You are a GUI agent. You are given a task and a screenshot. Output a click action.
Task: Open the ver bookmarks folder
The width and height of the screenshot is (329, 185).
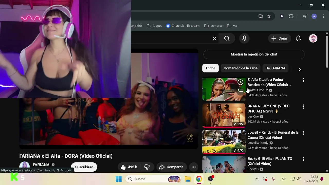[x=232, y=26]
